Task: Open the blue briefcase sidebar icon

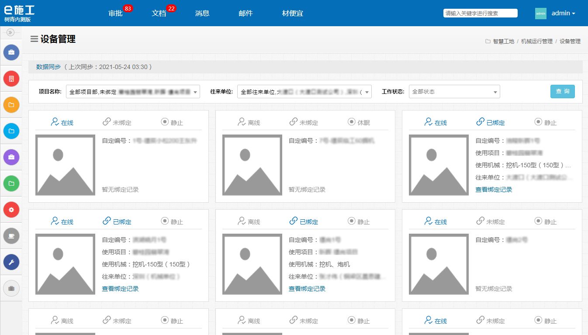Action: click(x=11, y=52)
